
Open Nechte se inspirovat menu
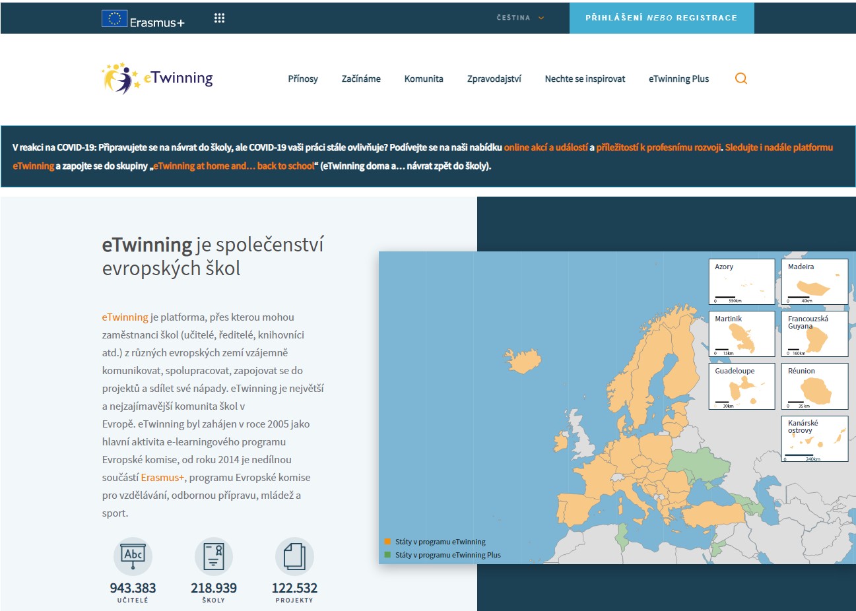pos(585,79)
